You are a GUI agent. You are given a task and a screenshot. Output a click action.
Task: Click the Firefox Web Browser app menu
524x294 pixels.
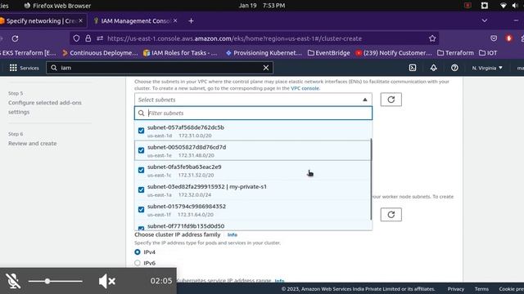[x=57, y=6]
